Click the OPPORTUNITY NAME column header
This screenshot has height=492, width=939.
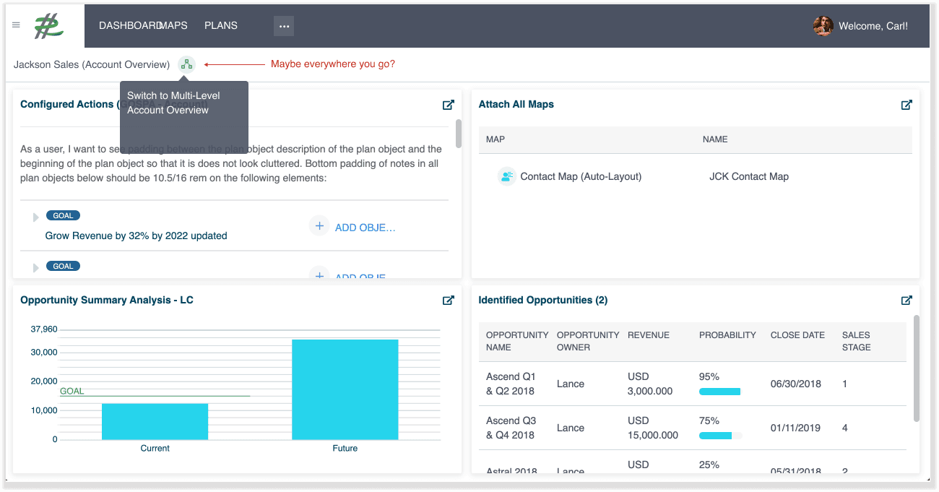click(517, 341)
